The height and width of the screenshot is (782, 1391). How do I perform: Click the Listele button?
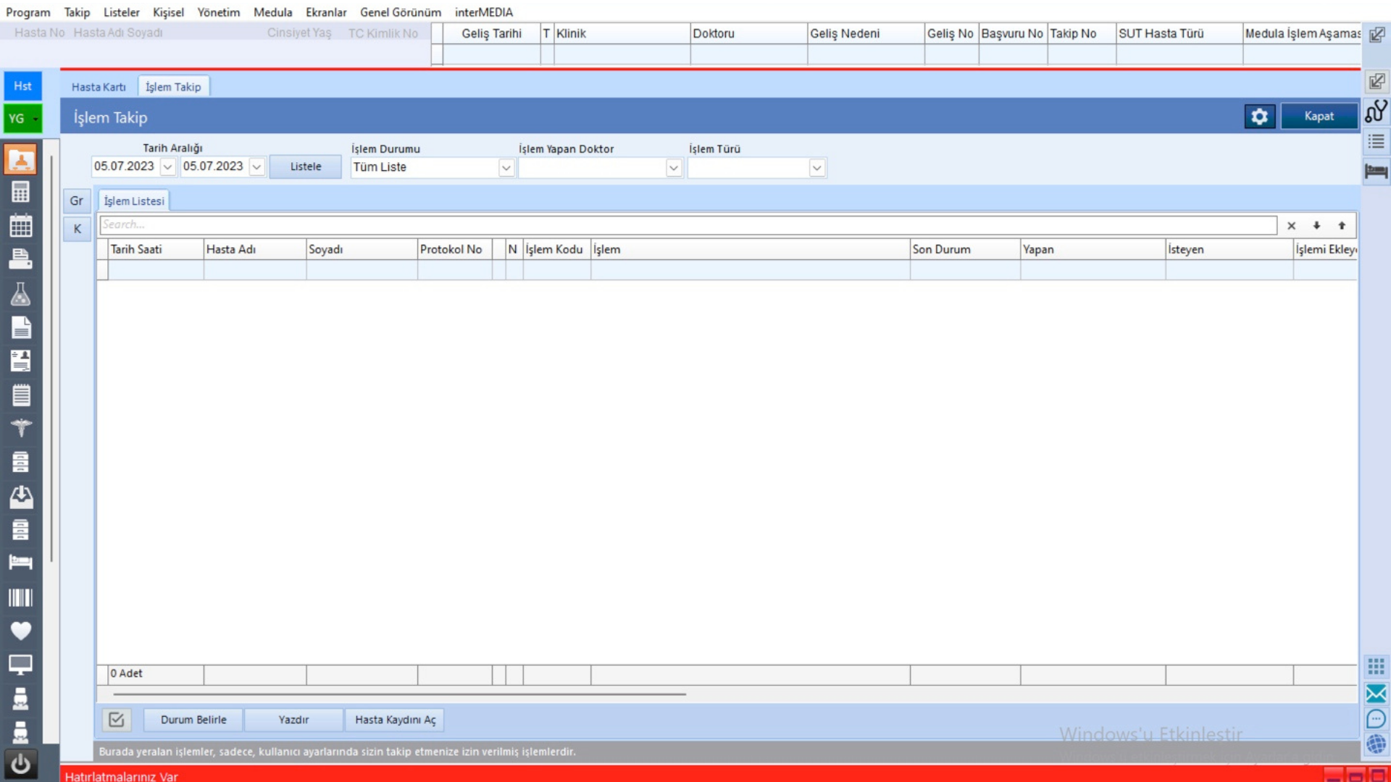click(305, 167)
